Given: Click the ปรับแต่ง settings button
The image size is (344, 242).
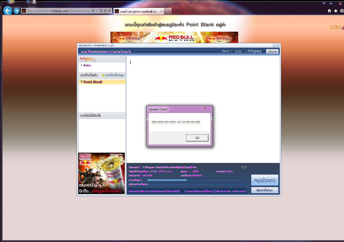Looking at the screenshot, I should point(272,51).
